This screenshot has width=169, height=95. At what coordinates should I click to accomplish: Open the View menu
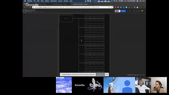click(x=42, y=1)
